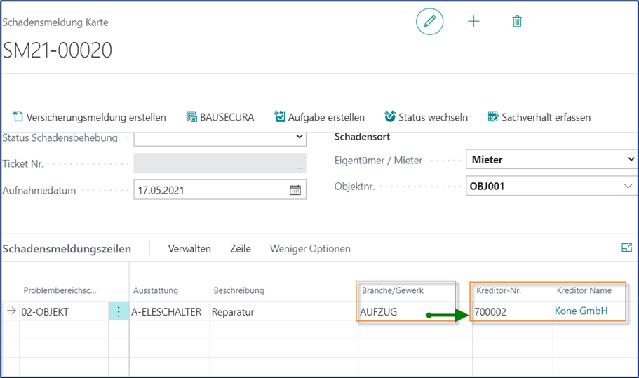Expand the Schadensmeldungszeilen section icon
Image resolution: width=639 pixels, height=378 pixels.
click(626, 248)
